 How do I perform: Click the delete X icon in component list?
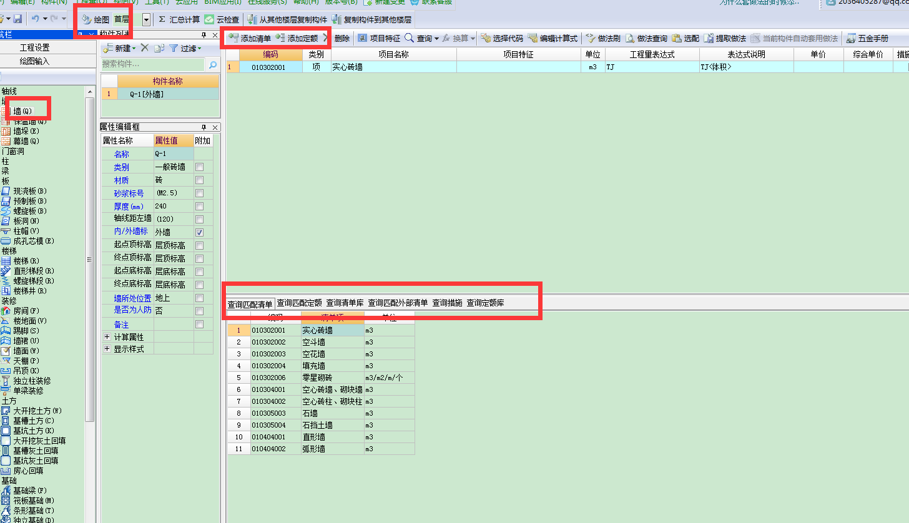click(144, 48)
